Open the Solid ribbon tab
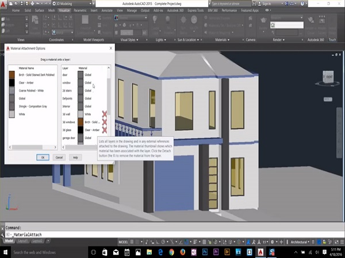This screenshot has height=258, width=345. click(28, 10)
